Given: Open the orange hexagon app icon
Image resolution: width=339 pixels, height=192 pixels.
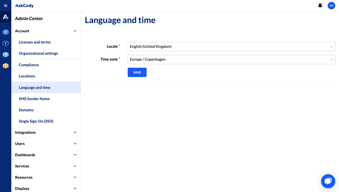Looking at the screenshot, I should 6,66.
